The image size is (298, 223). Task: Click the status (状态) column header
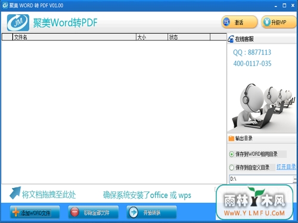pyautogui.click(x=189, y=37)
